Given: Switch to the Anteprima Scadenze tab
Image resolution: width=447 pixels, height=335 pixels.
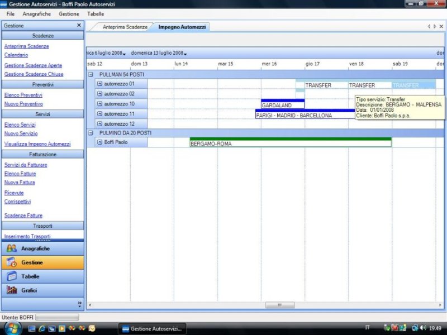Looking at the screenshot, I should coord(125,27).
